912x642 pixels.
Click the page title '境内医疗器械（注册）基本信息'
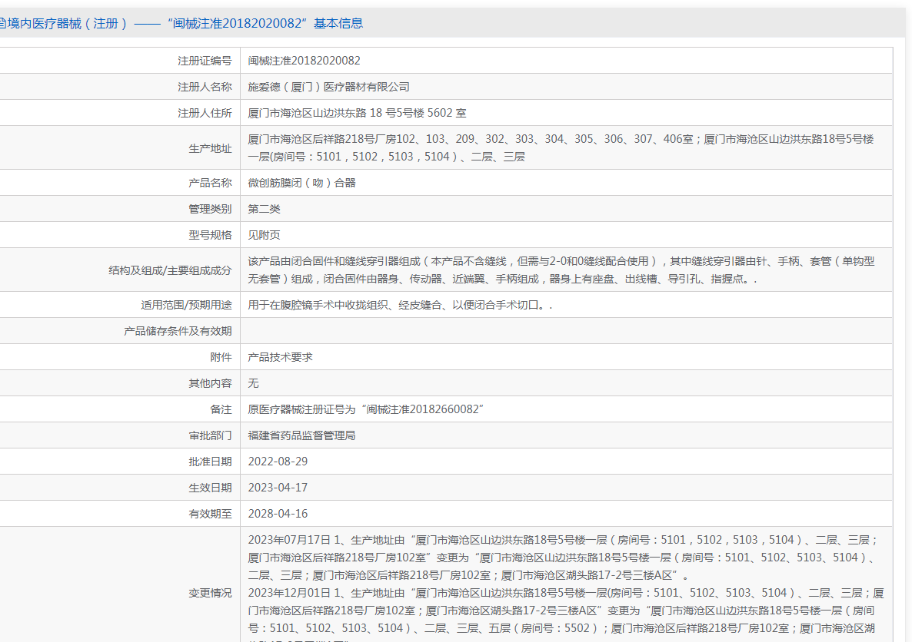180,23
